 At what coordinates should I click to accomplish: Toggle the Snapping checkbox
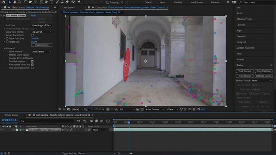pos(108,2)
